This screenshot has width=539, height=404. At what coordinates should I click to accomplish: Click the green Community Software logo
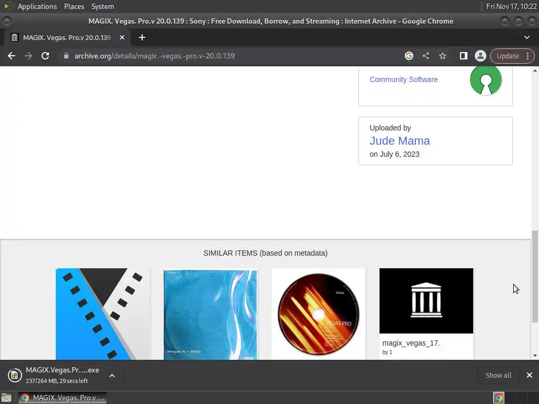pyautogui.click(x=486, y=80)
